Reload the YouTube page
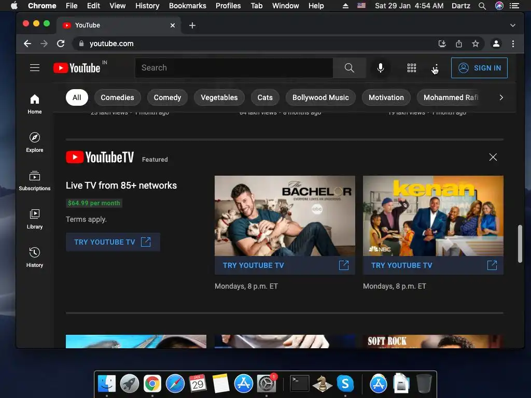 tap(61, 44)
